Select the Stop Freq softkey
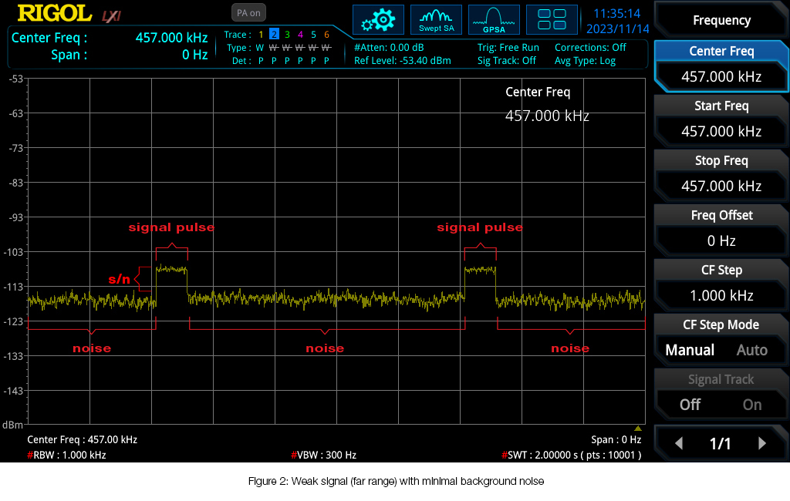 tap(721, 173)
